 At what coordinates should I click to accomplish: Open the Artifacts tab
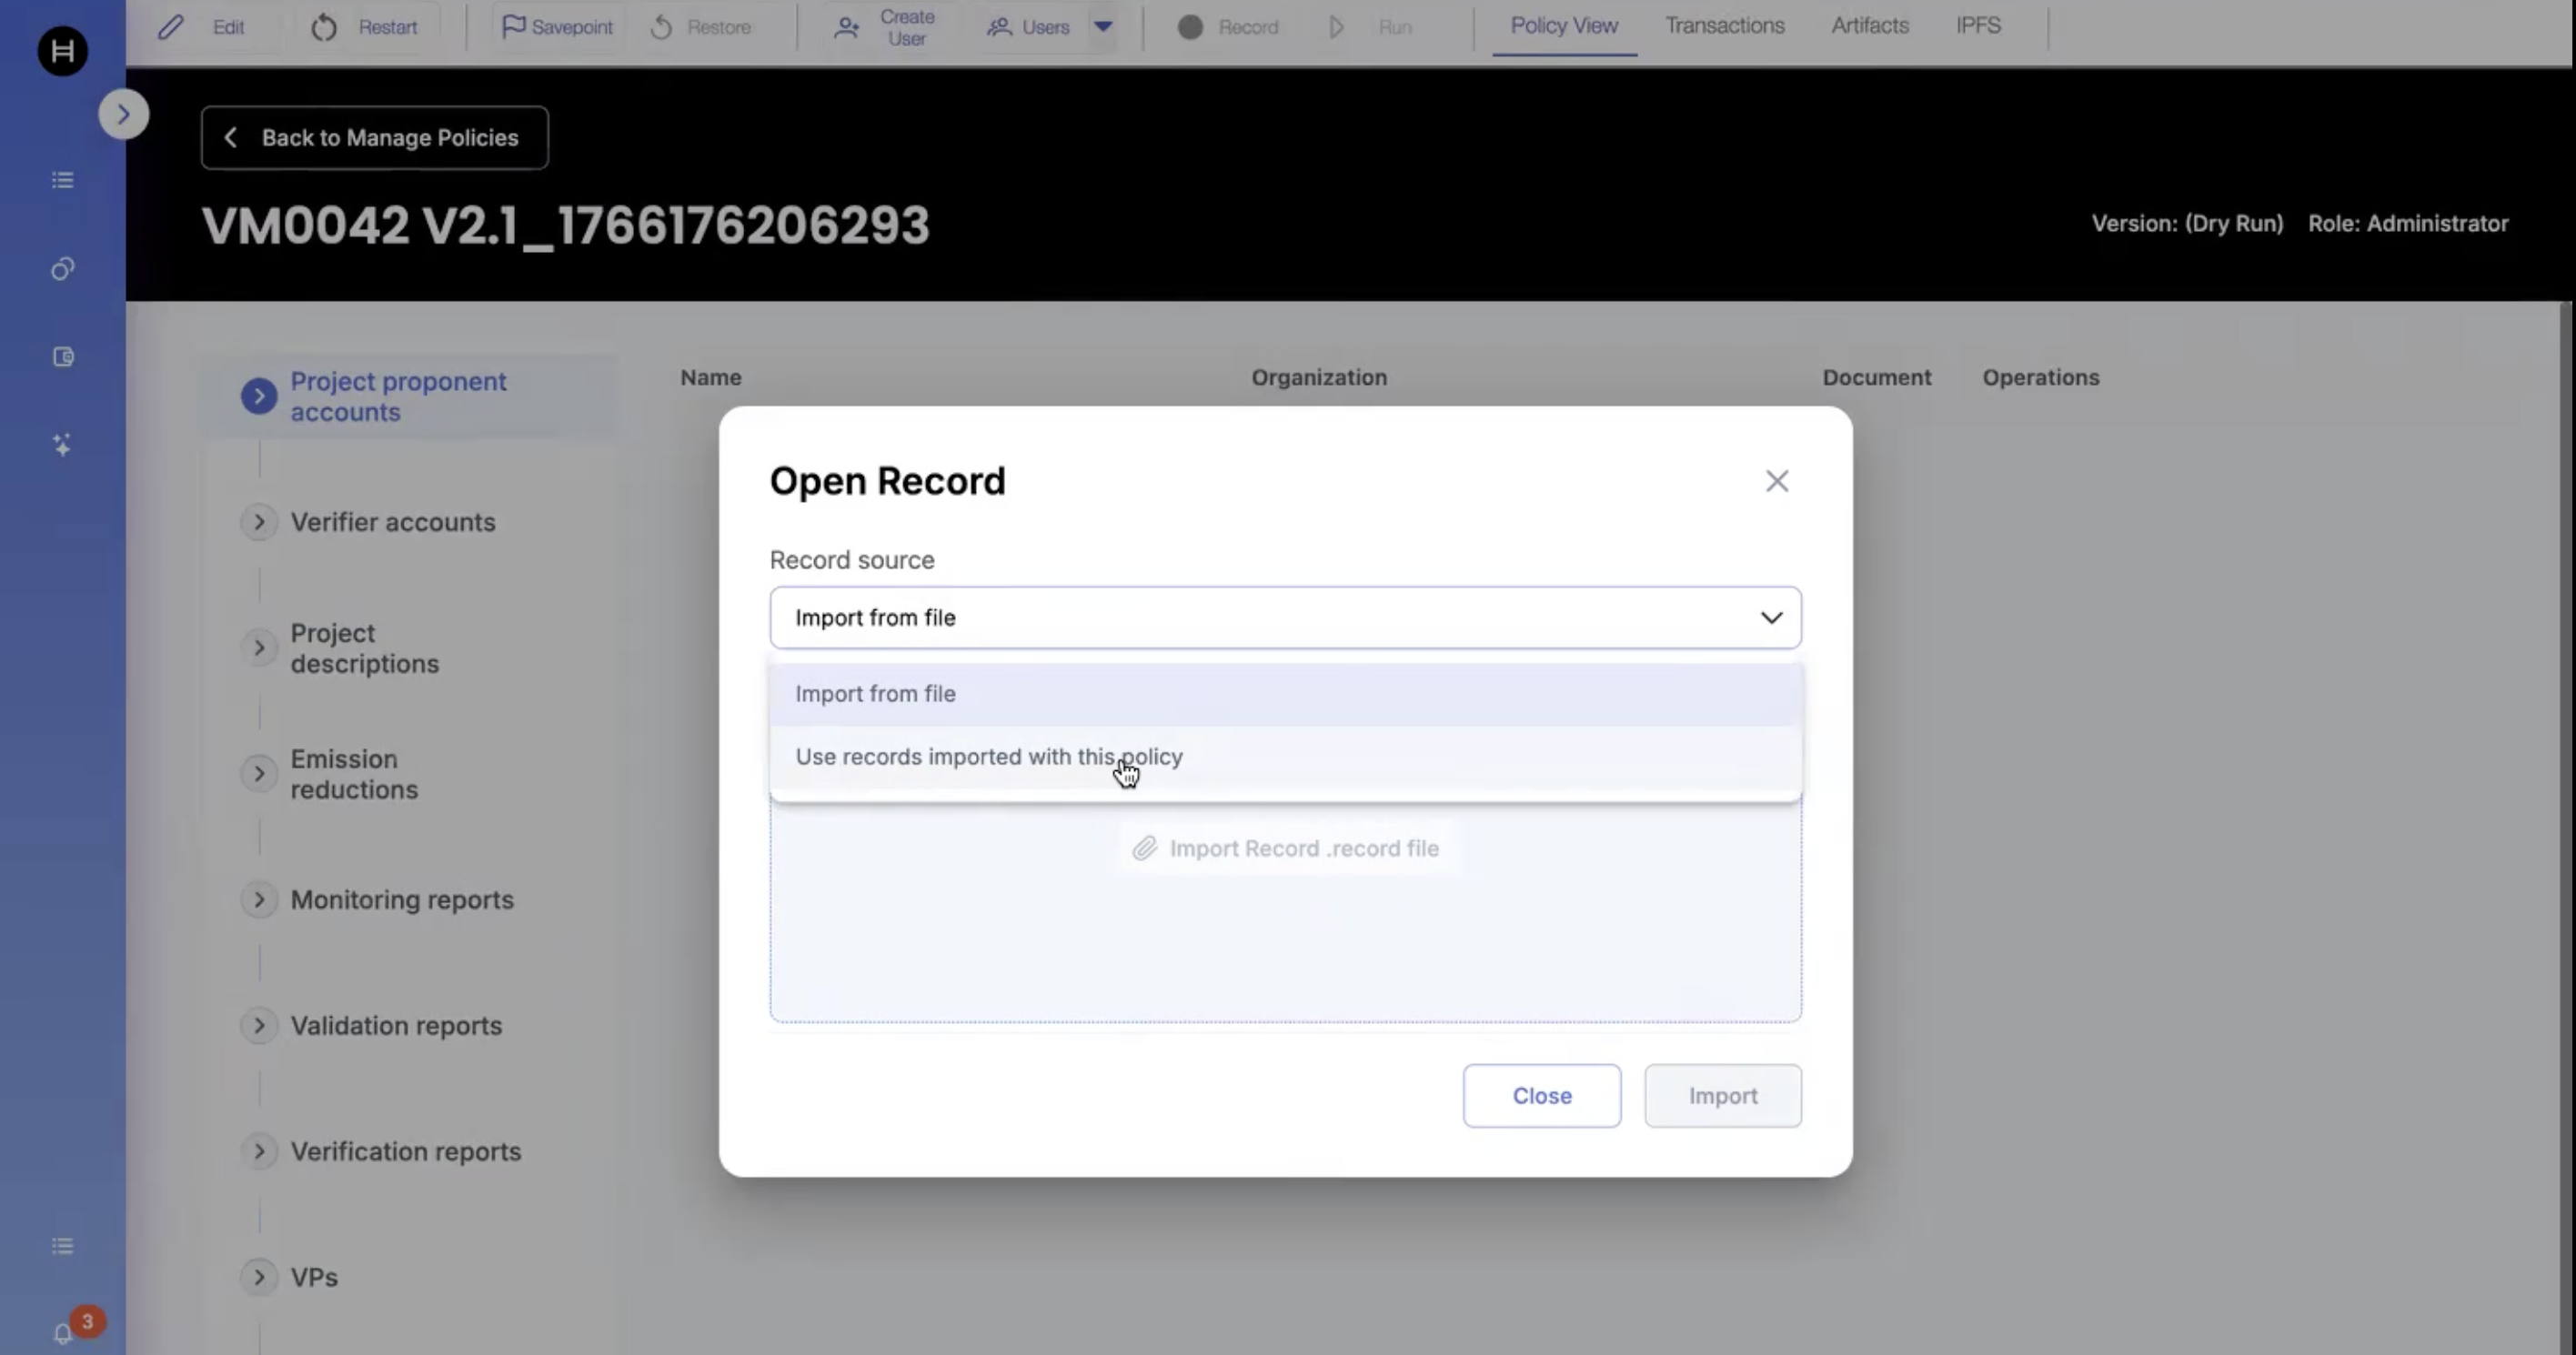click(1869, 26)
